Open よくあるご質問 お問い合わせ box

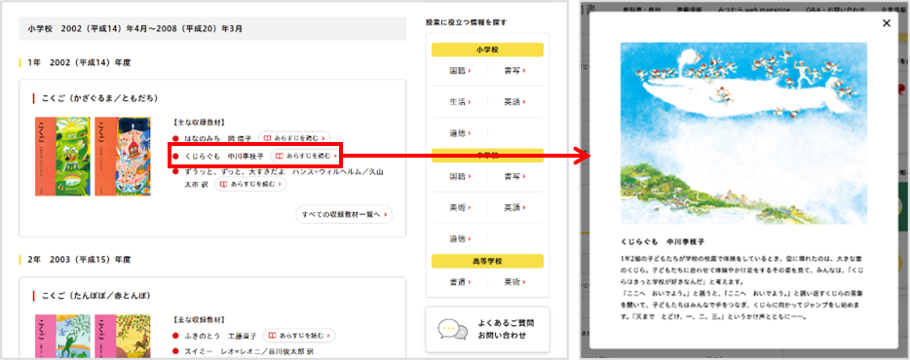(487, 329)
